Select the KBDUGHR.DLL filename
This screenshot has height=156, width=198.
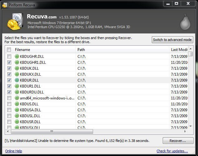point(32,56)
